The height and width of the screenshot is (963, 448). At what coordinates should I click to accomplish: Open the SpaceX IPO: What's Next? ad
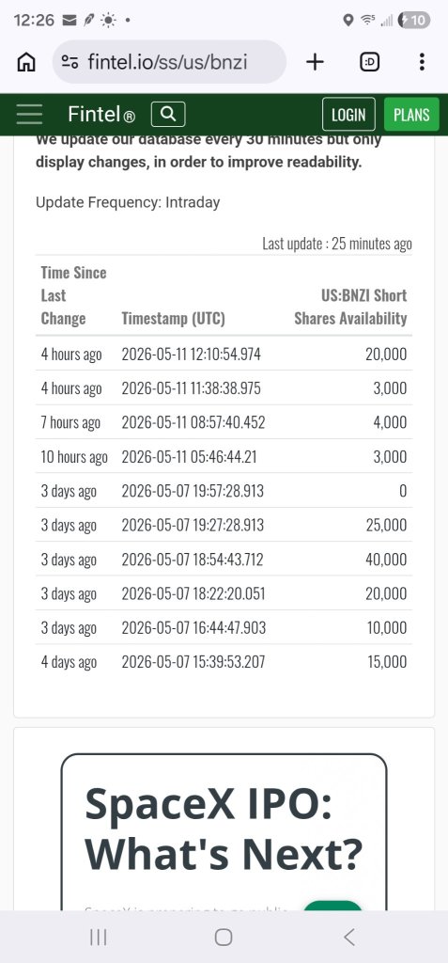click(x=224, y=831)
